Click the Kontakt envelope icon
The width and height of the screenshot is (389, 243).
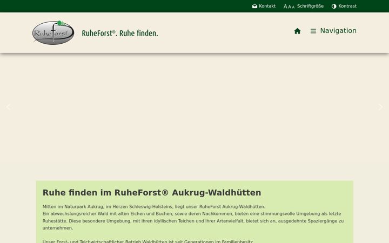pos(254,6)
